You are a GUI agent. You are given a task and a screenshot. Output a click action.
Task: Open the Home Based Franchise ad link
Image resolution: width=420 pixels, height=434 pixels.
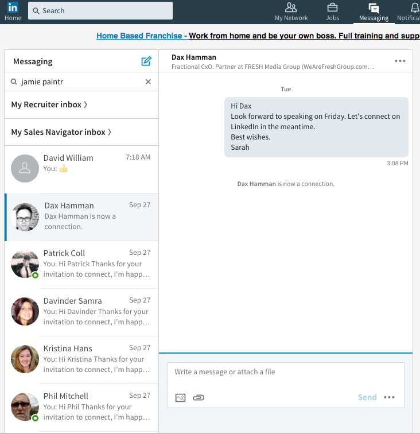pos(141,36)
